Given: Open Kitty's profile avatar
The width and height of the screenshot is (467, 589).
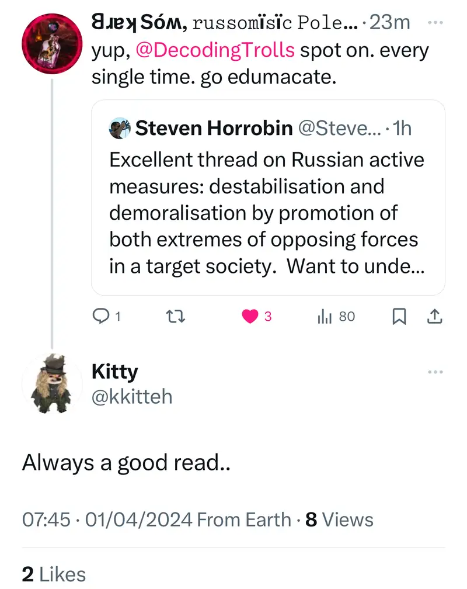Looking at the screenshot, I should tap(52, 384).
